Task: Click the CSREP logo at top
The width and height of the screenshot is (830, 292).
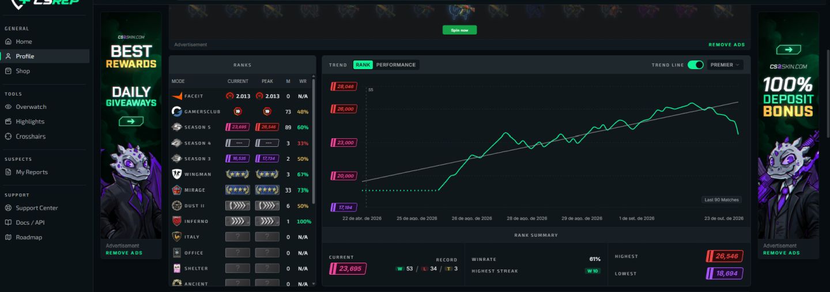Action: (44, 4)
